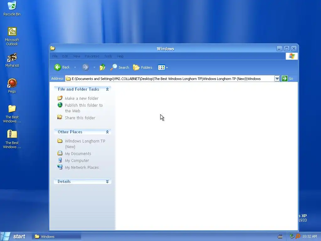The width and height of the screenshot is (321, 241).
Task: Select The Best Windows zip archive icon
Action: (12, 139)
